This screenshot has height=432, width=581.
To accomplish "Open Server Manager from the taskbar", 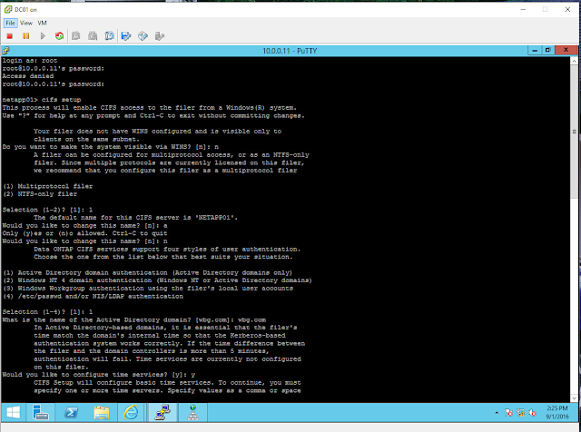I will click(40, 412).
